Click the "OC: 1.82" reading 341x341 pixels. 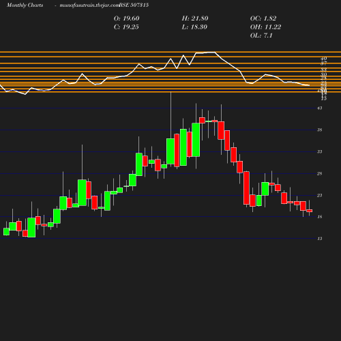tap(263, 18)
